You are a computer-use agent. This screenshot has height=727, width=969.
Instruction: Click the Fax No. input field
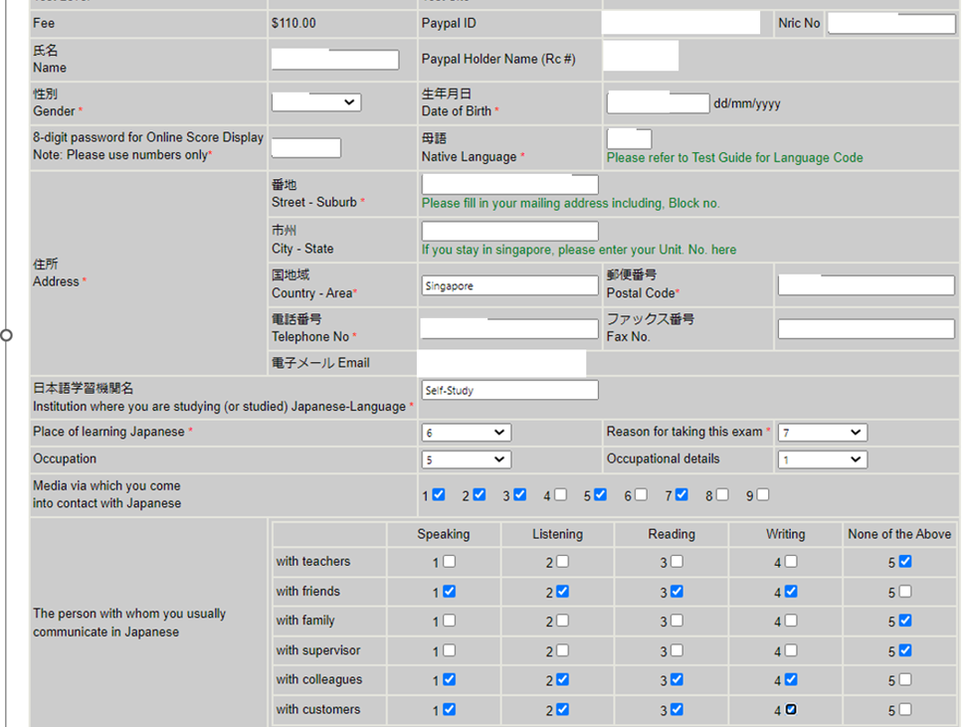pyautogui.click(x=866, y=329)
